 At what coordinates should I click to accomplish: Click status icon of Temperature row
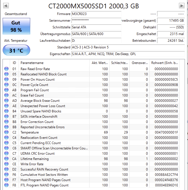click(x=6, y=132)
